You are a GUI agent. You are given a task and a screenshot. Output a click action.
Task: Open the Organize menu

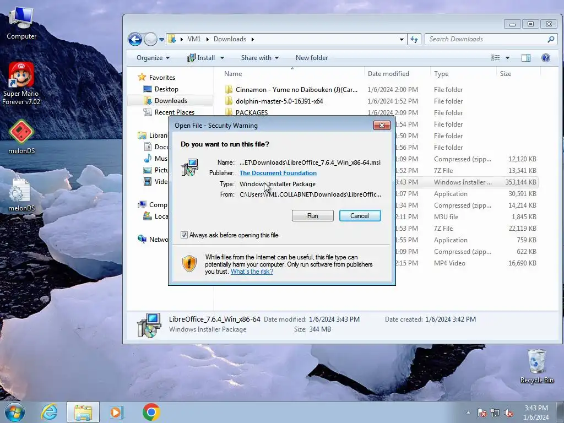(x=153, y=57)
